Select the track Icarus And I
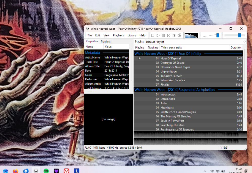Image resolution: width=252 pixels, height=173 pixels. click(168, 99)
